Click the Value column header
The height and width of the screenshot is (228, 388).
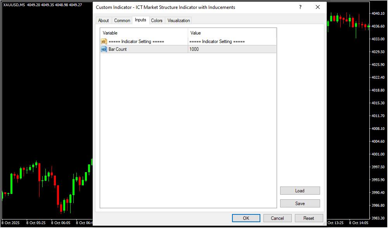point(232,33)
